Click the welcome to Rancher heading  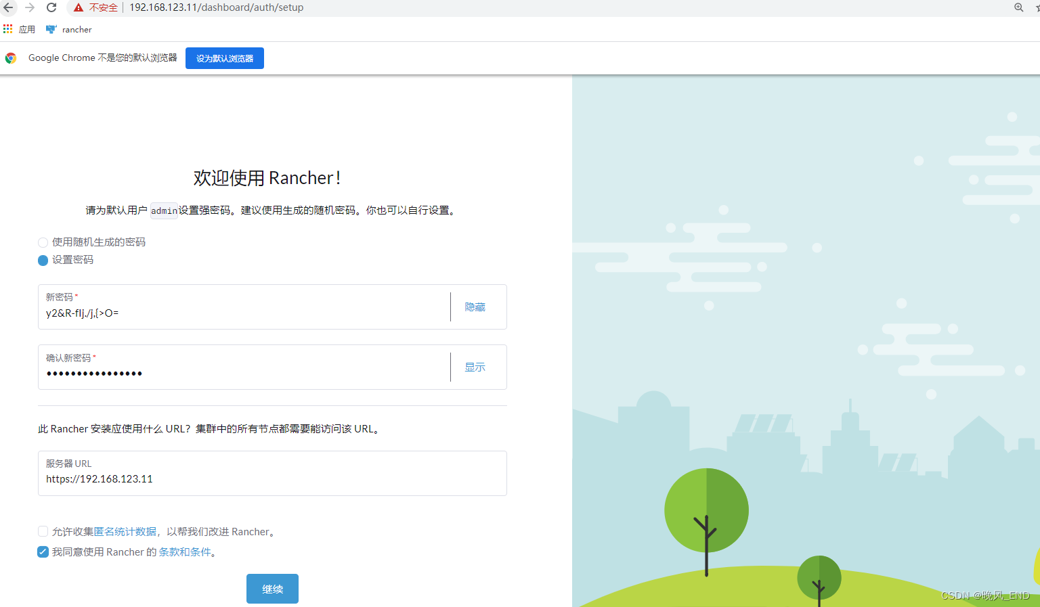tap(267, 178)
